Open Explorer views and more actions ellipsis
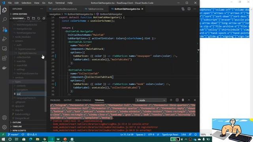The image size is (253, 142). click(42, 9)
